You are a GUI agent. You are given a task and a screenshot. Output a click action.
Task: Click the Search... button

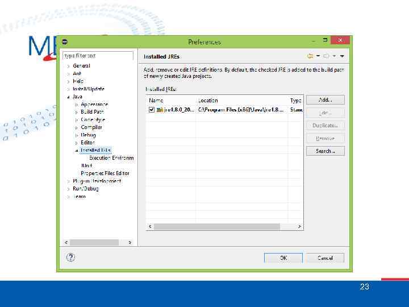(325, 151)
